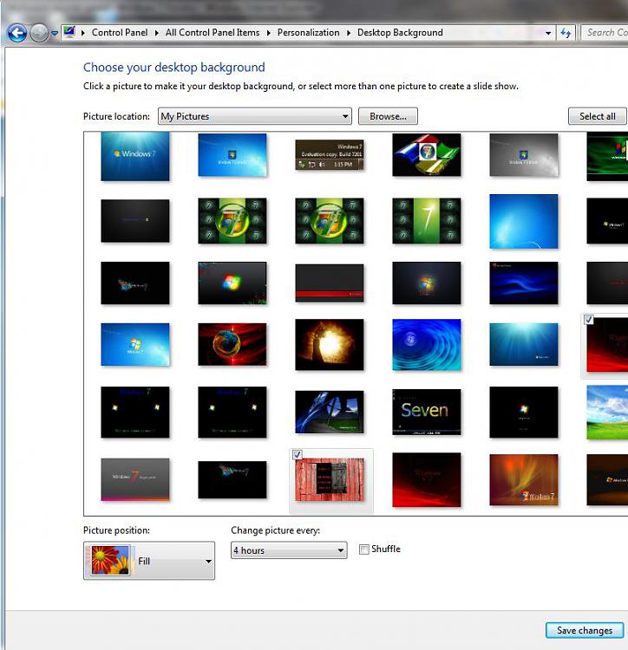Select the green stripe with 7 wallpaper
Image resolution: width=628 pixels, height=650 pixels.
[x=427, y=220]
